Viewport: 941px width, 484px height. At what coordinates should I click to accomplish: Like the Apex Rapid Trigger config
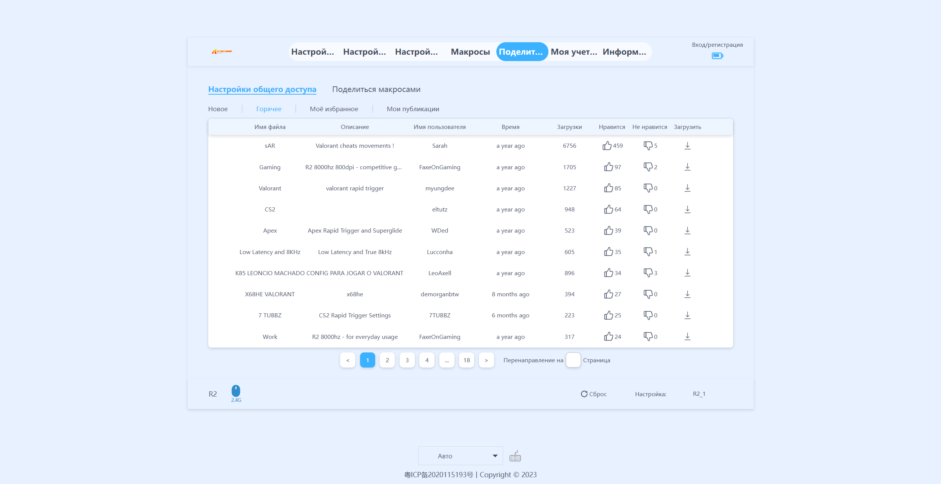pyautogui.click(x=608, y=230)
